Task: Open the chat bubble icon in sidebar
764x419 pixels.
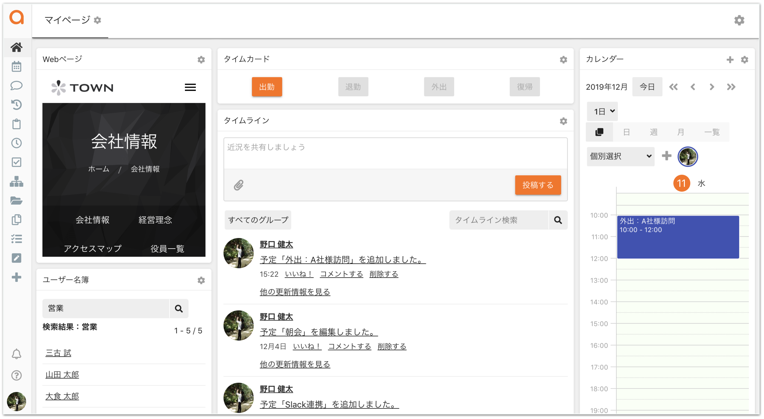Action: 16,85
